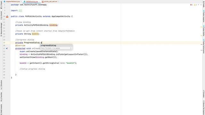The height and width of the screenshot is (115, 205).
Task: Click the red error count indicator
Action: point(192,5)
